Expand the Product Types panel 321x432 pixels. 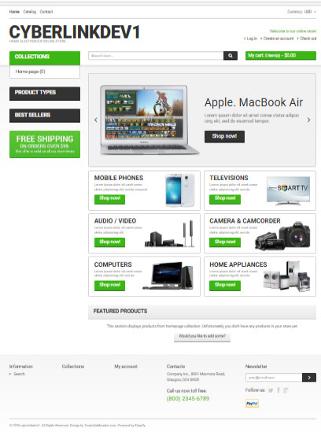tap(45, 94)
